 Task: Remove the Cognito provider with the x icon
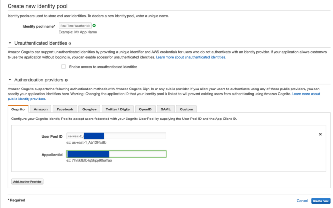click(320, 134)
